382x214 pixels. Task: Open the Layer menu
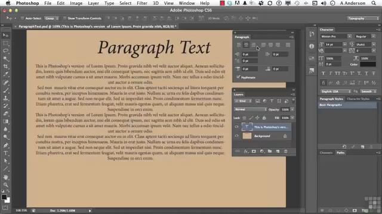point(93,3)
